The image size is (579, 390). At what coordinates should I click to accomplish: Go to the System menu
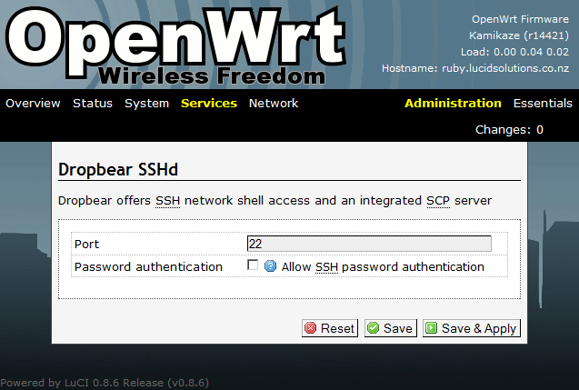click(x=146, y=104)
